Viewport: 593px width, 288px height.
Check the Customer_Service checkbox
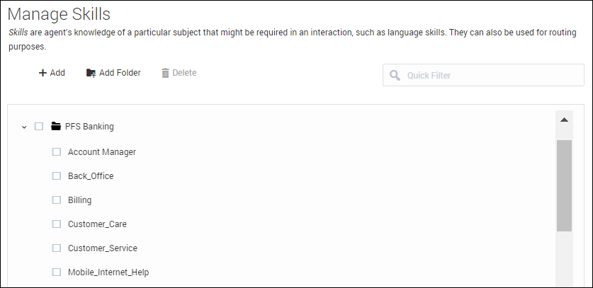tap(57, 248)
